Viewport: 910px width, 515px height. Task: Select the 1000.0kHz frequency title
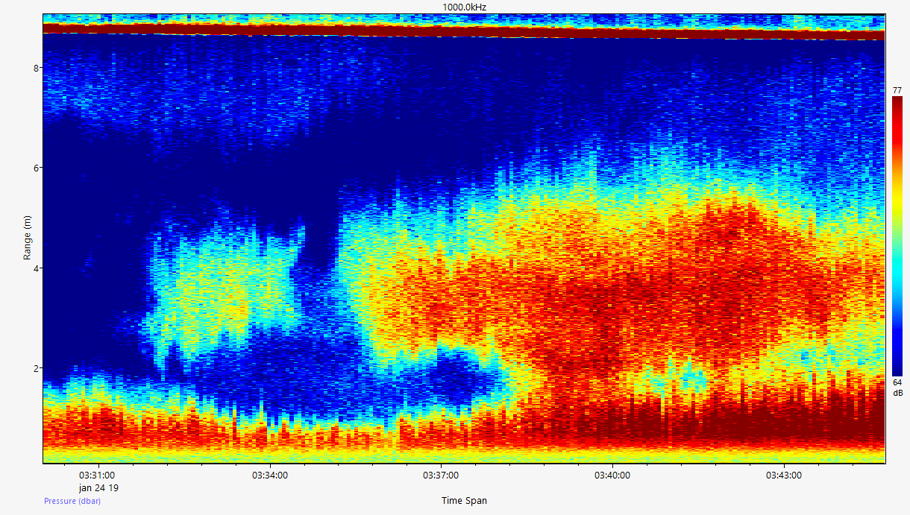coord(463,7)
